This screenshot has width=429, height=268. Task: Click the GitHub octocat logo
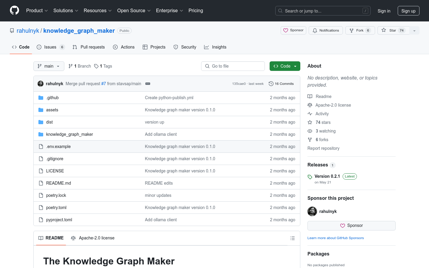pyautogui.click(x=14, y=11)
